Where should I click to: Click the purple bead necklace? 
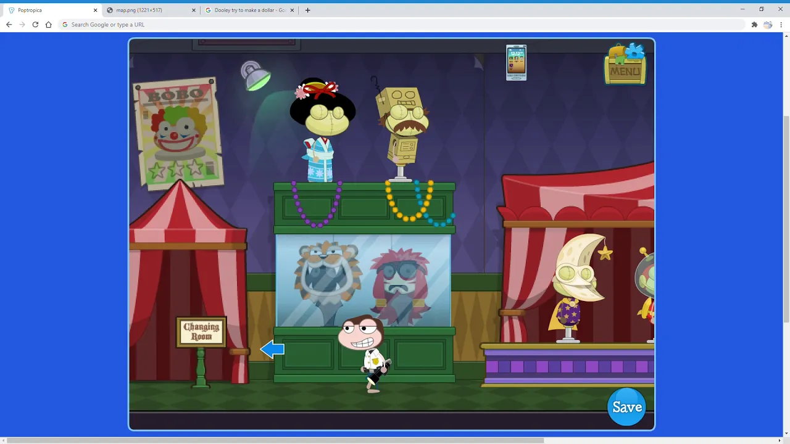pos(316,203)
